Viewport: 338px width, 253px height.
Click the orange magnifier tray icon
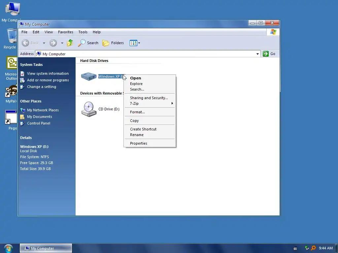(314, 248)
